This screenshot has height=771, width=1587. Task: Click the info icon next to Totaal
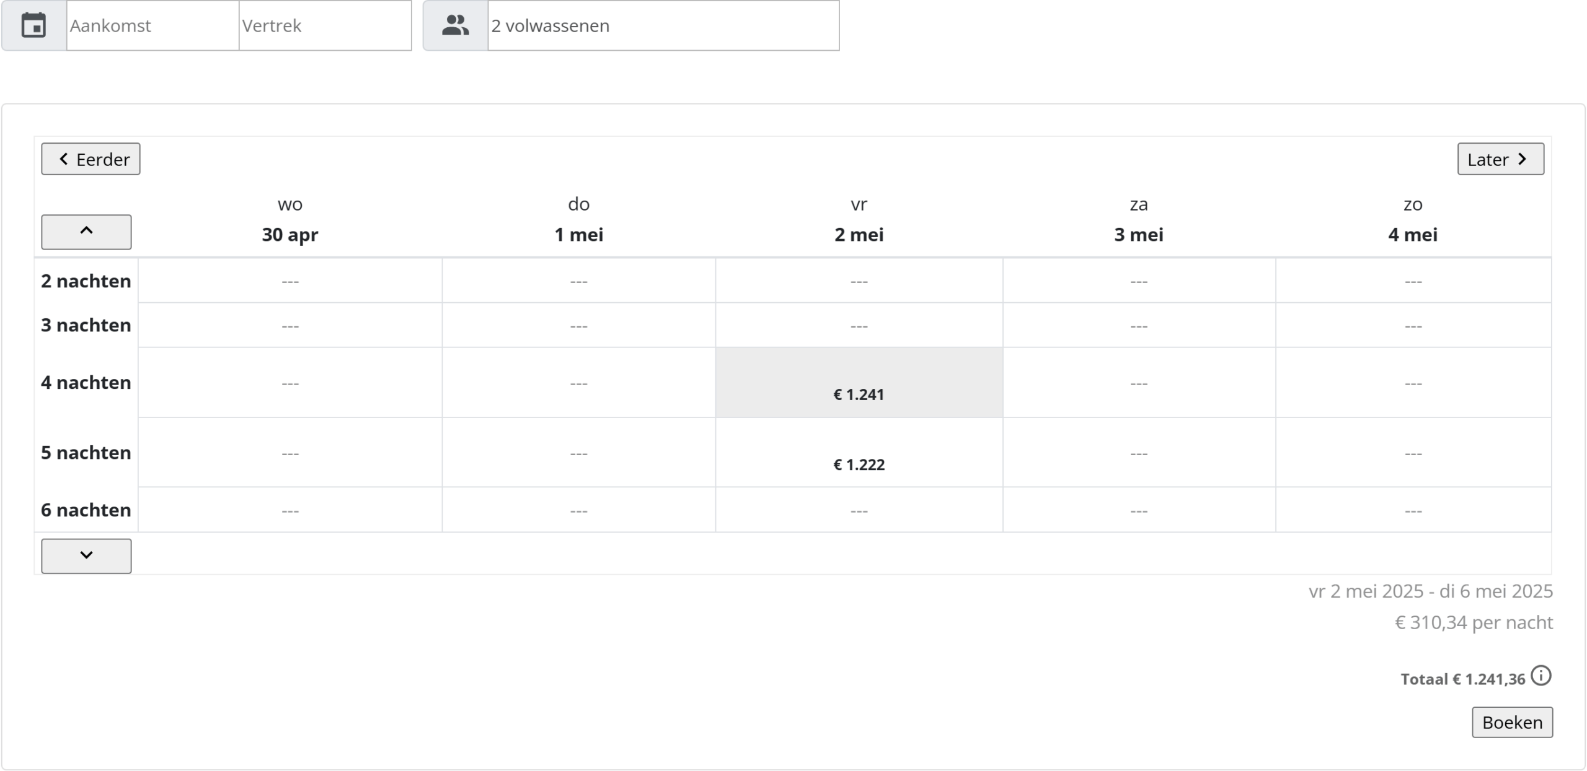(x=1541, y=676)
